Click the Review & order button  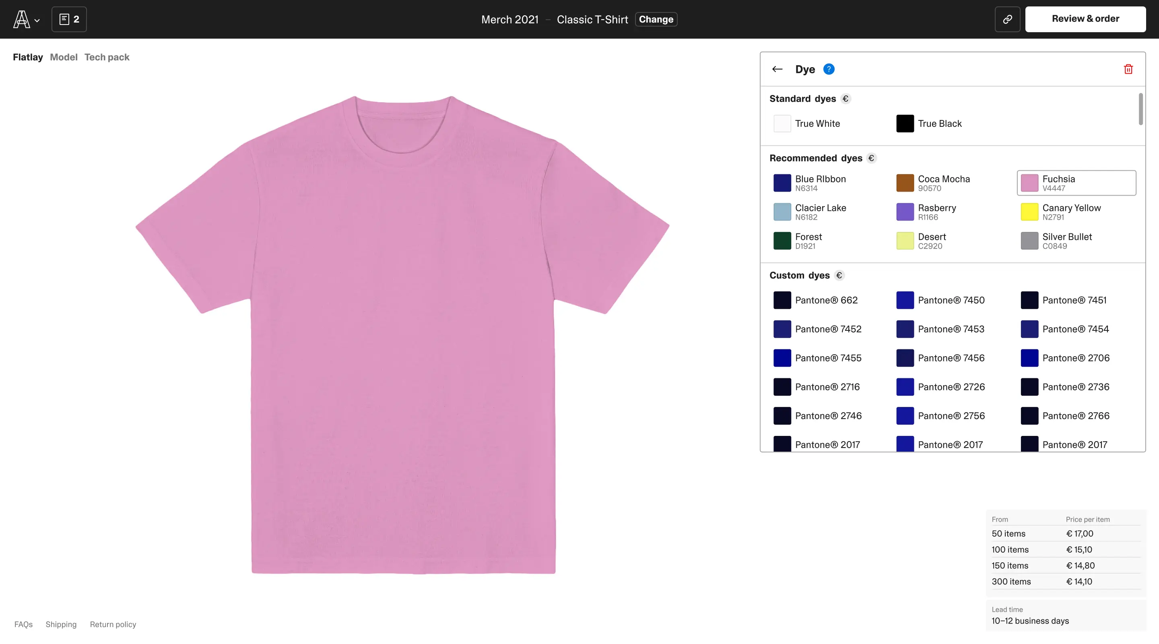coord(1085,19)
